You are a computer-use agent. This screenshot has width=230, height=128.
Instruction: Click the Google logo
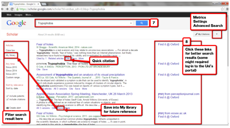tap(16, 23)
